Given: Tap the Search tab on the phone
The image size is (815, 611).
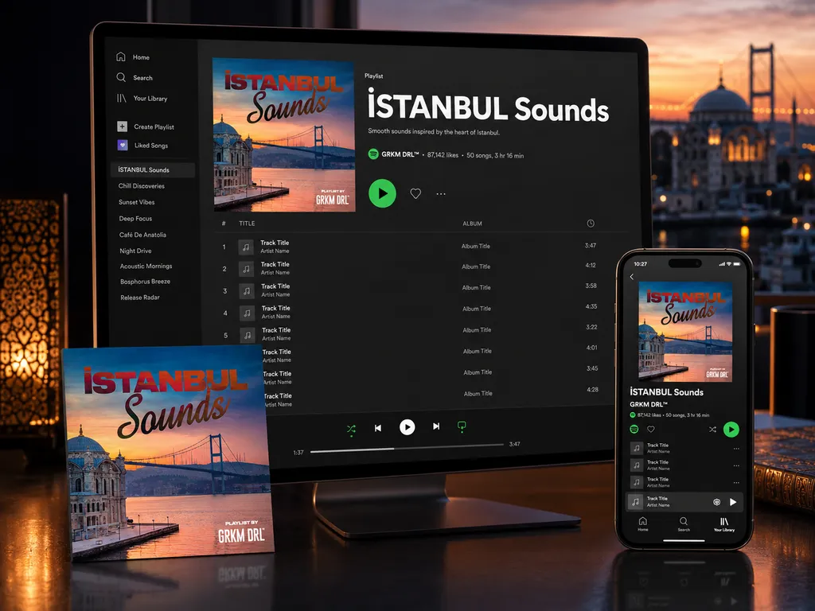Looking at the screenshot, I should pos(684,523).
